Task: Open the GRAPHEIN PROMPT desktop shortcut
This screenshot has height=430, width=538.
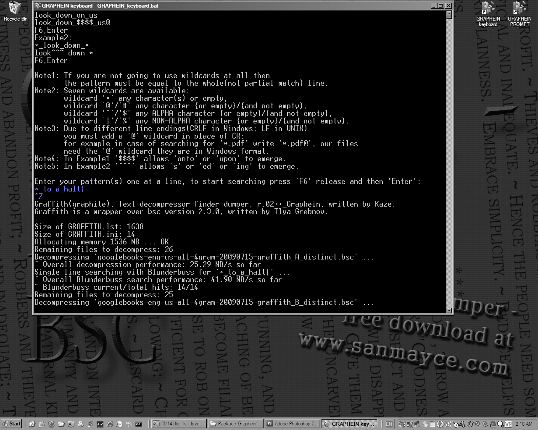Action: point(520,14)
